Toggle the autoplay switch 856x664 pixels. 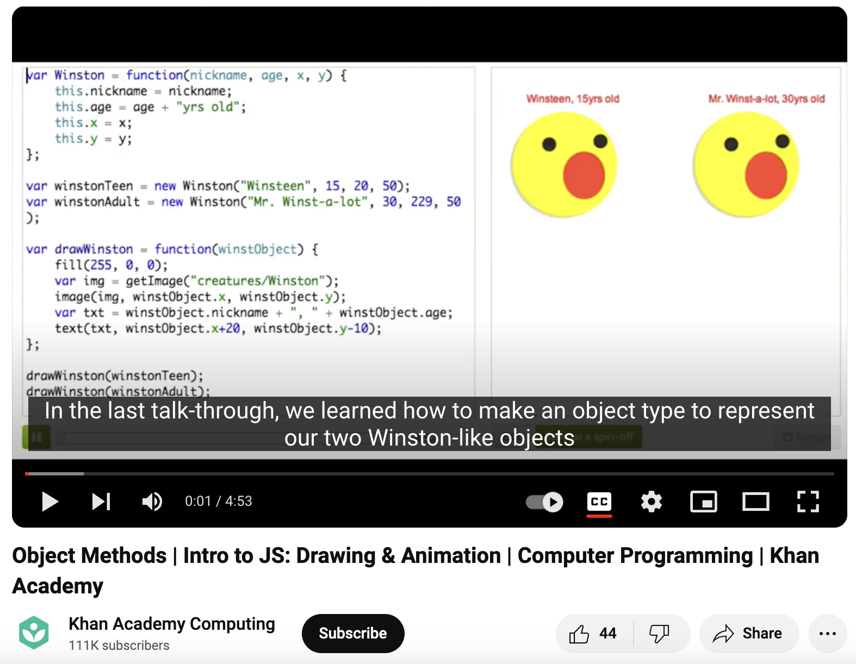[544, 501]
